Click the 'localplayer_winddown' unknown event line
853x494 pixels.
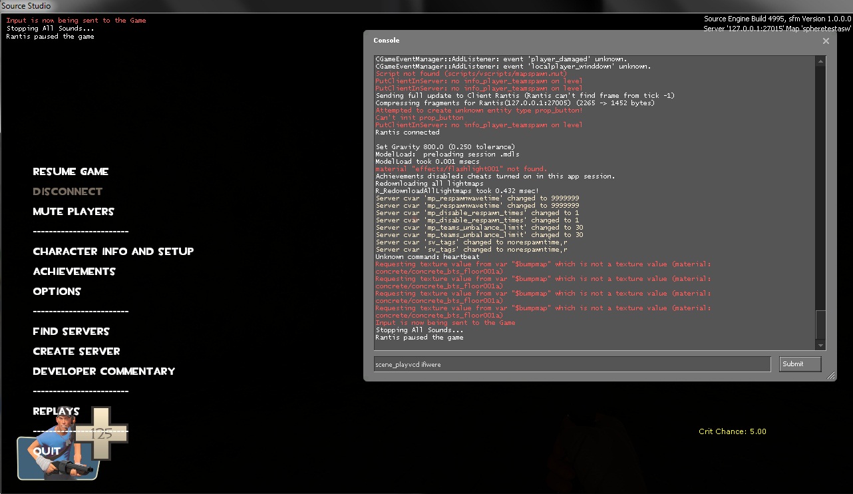pos(513,67)
